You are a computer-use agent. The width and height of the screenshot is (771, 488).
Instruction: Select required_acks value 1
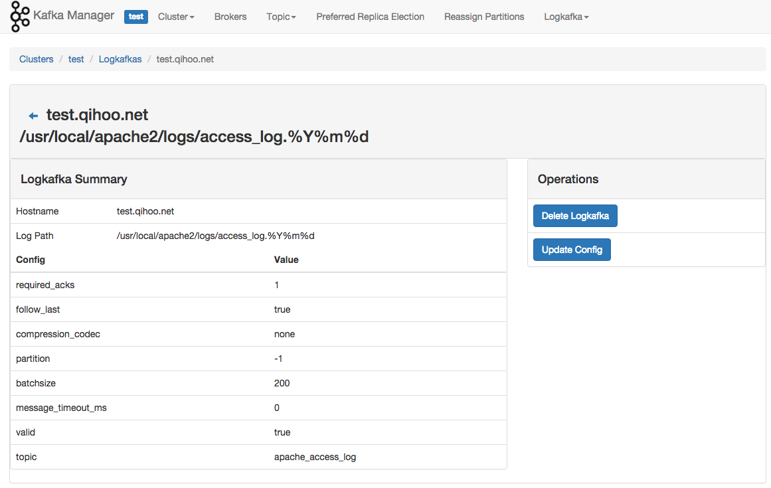tap(277, 285)
